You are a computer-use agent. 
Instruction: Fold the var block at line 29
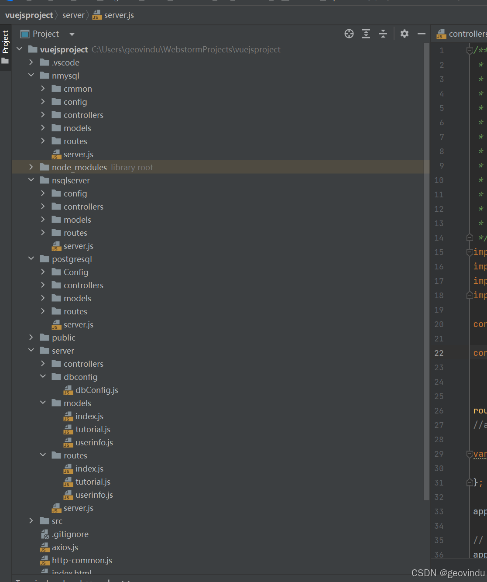(x=470, y=454)
